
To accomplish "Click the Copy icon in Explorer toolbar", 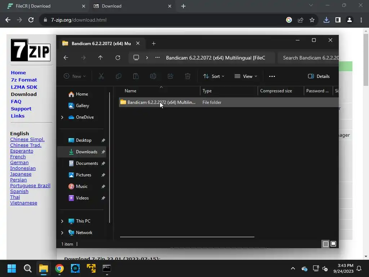I will 119,76.
